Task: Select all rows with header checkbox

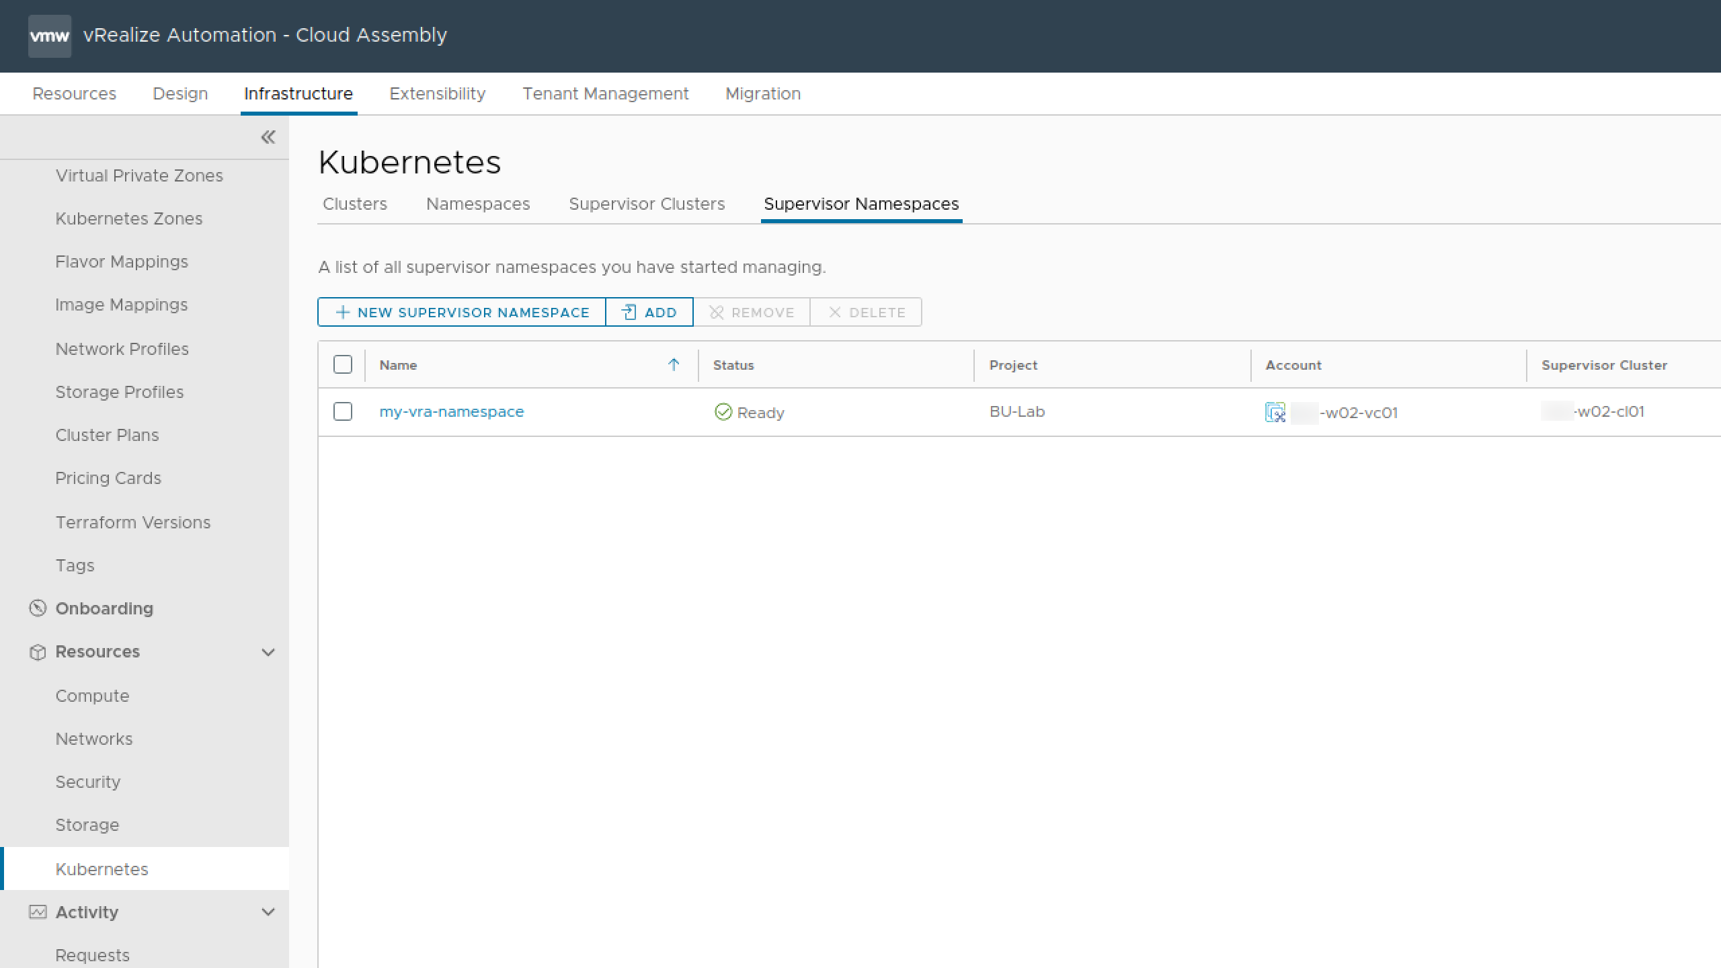Action: 343,364
